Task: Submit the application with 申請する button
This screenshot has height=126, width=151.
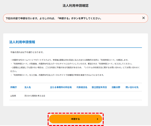Action: click(75, 119)
